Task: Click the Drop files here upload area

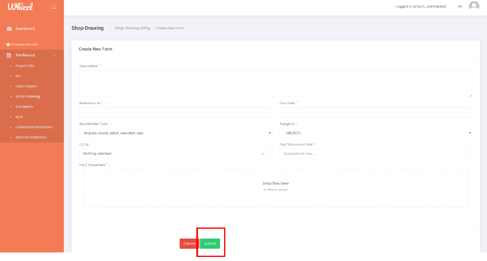Action: [276, 188]
